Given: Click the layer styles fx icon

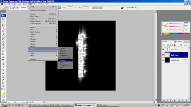Looking at the screenshot, I should tap(168, 100).
